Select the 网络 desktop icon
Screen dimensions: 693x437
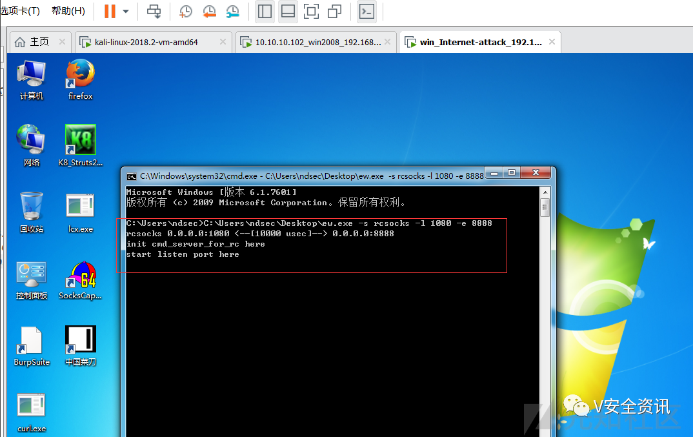tap(32, 145)
